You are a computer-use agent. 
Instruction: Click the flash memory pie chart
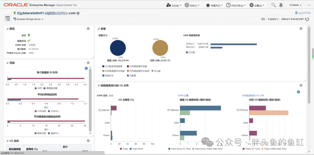coord(160,48)
